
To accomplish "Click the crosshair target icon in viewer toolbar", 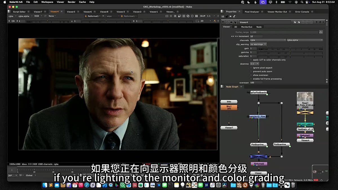I will (x=192, y=16).
